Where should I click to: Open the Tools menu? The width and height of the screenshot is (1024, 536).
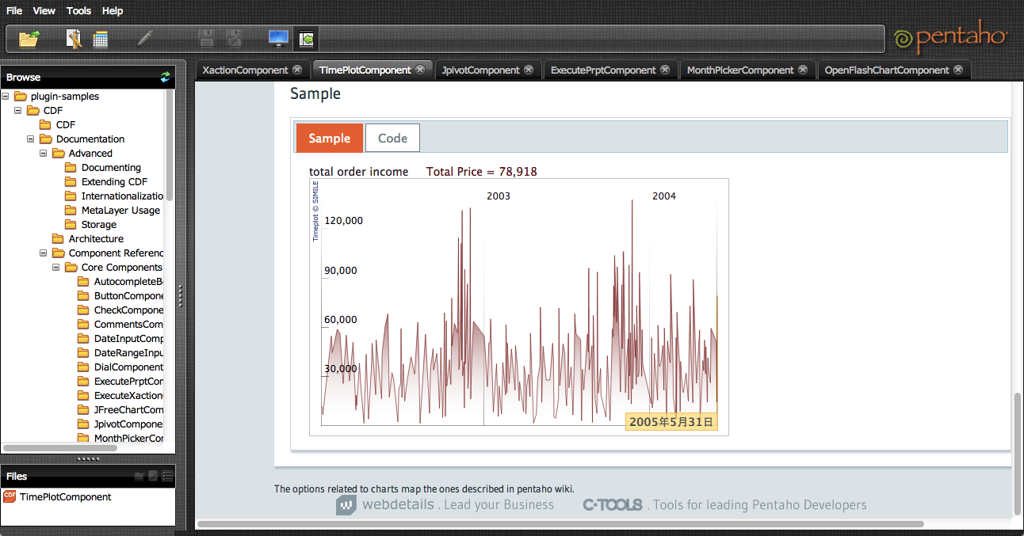click(78, 10)
